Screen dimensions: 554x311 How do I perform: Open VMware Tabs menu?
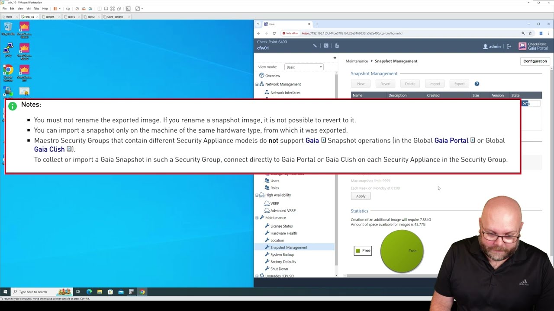(x=36, y=9)
